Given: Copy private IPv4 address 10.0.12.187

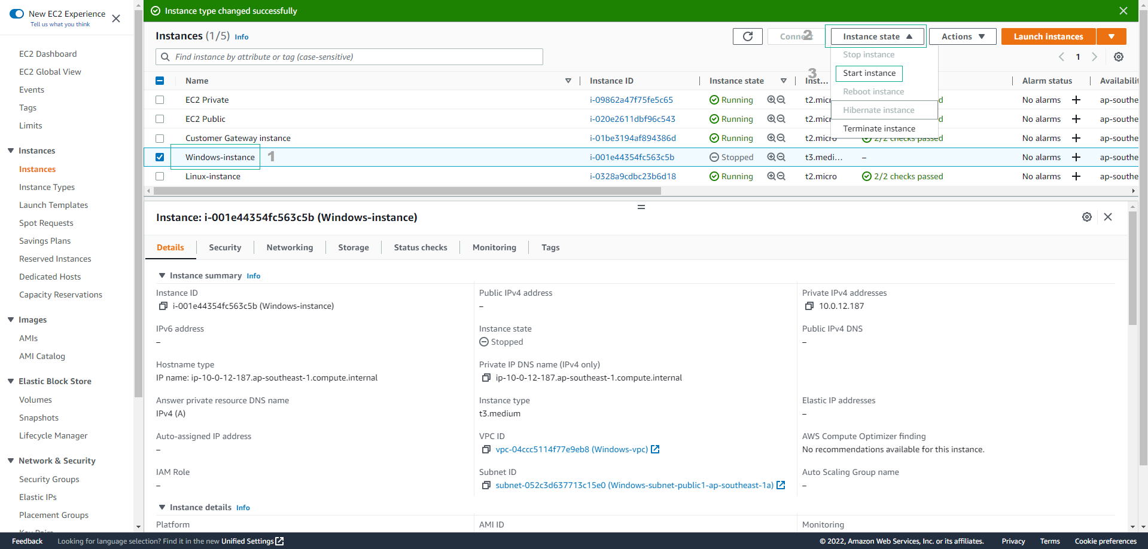Looking at the screenshot, I should tap(809, 306).
